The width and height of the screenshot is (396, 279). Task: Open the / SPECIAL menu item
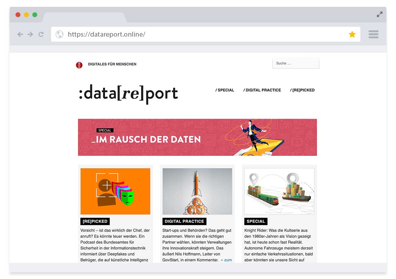225,90
